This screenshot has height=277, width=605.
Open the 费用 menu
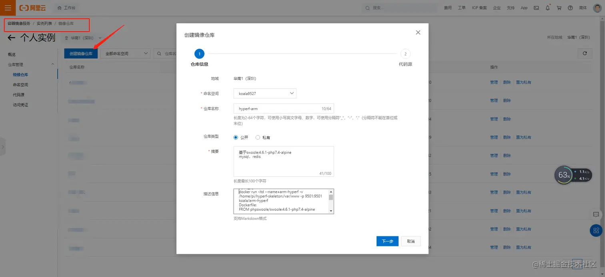coord(448,8)
